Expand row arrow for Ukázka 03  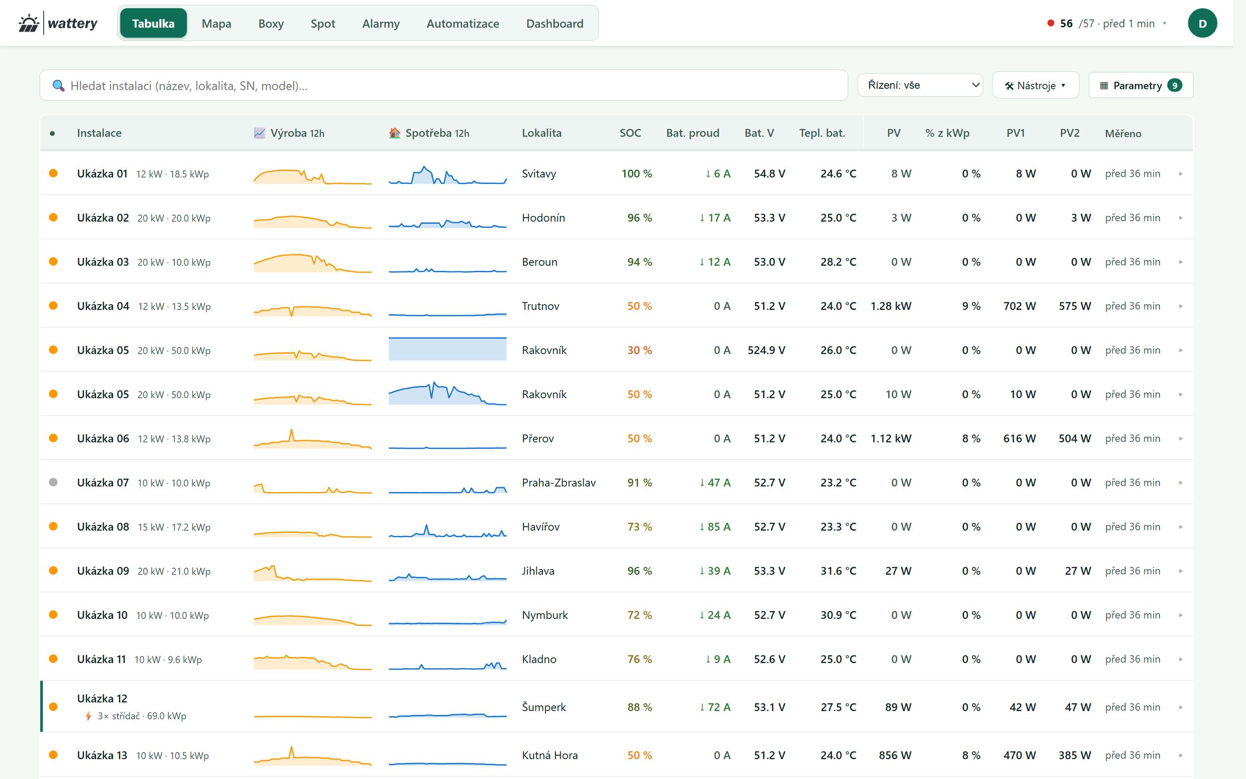[x=1181, y=262]
